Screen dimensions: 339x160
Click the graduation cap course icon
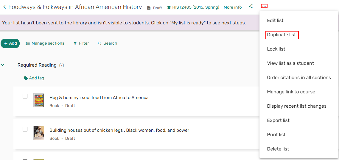pyautogui.click(x=169, y=7)
